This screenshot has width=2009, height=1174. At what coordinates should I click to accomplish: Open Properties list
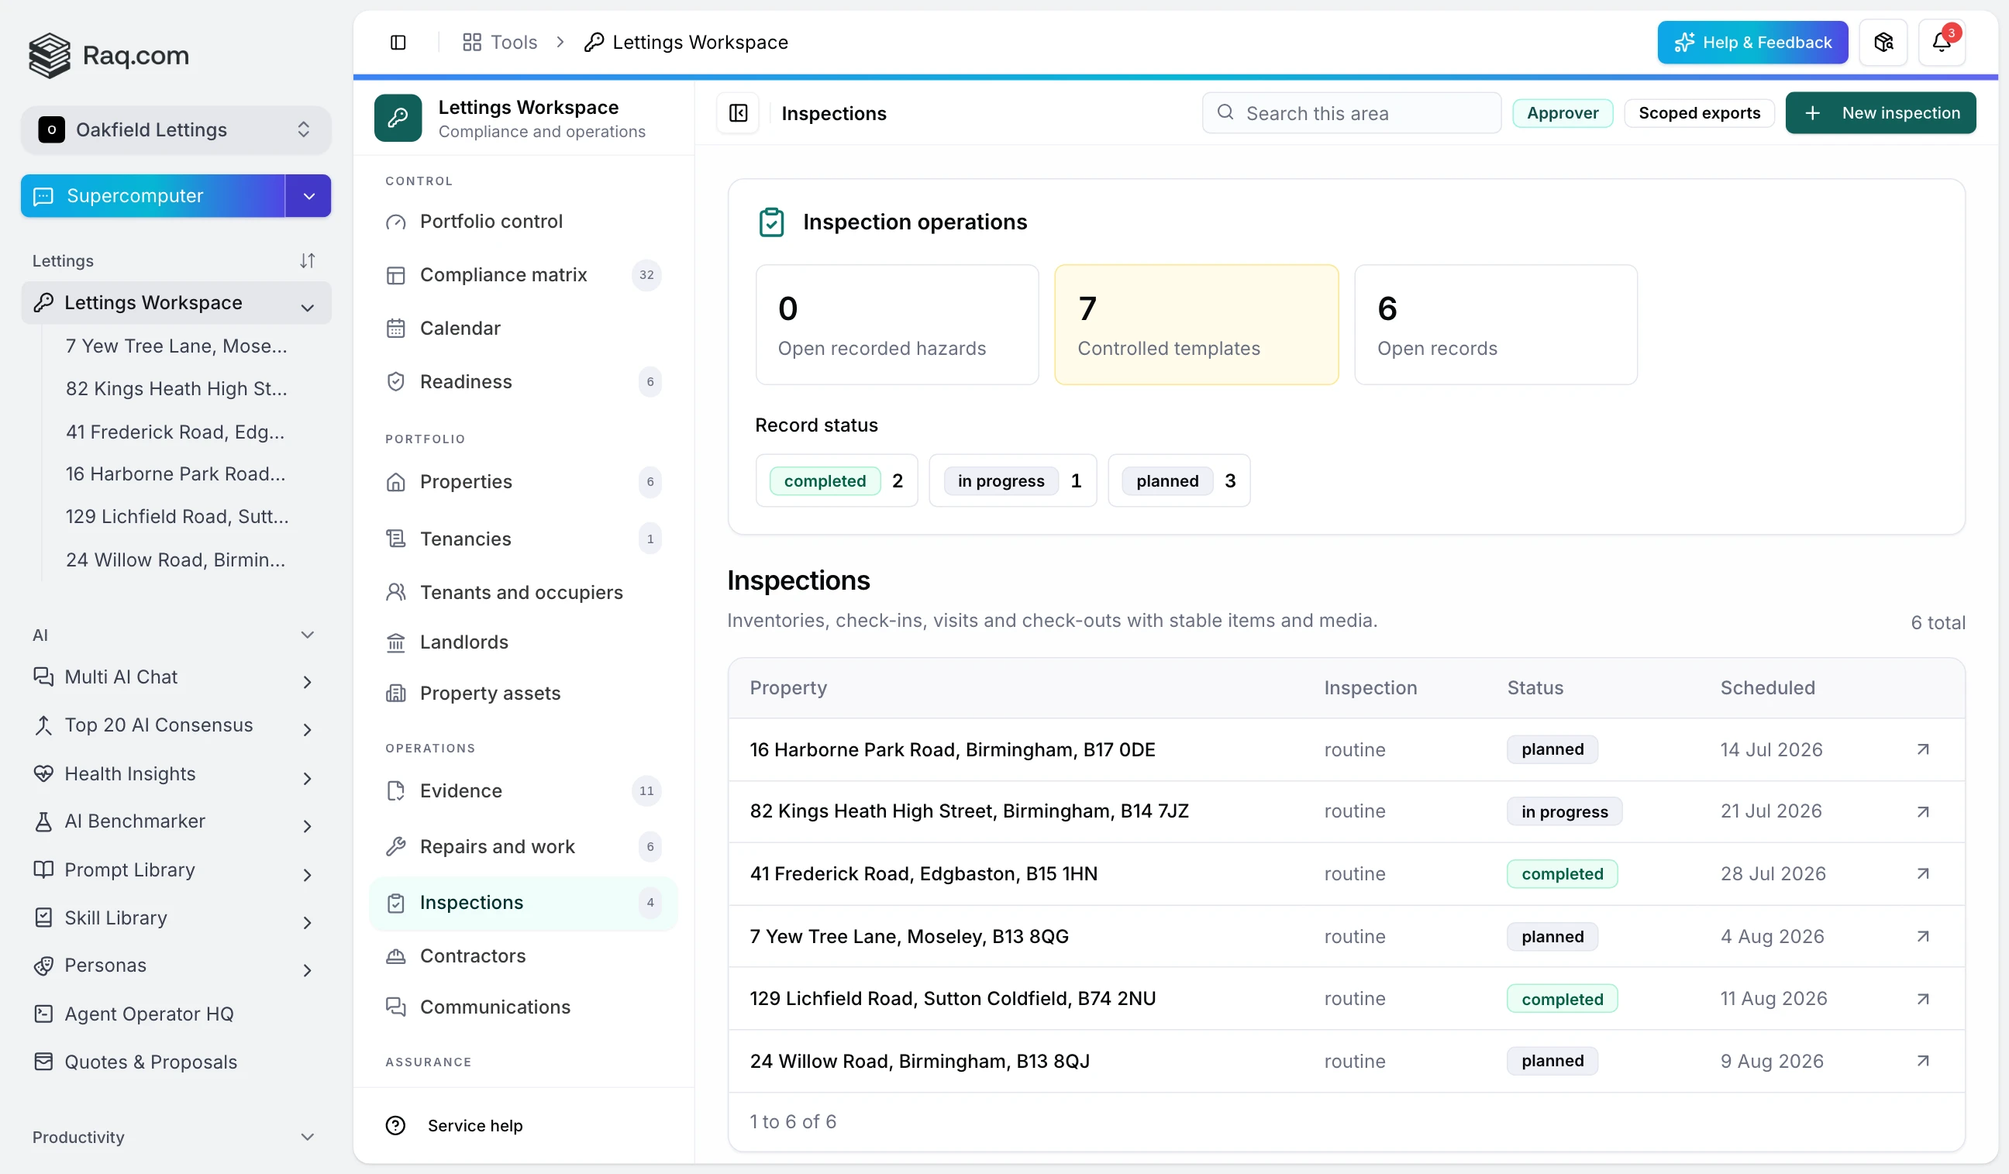[x=523, y=482]
